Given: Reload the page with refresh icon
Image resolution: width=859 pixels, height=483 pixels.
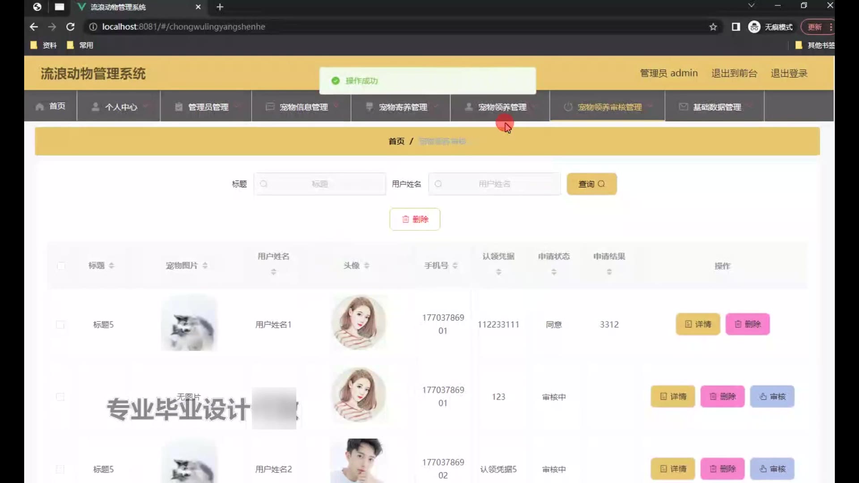Looking at the screenshot, I should pyautogui.click(x=70, y=27).
